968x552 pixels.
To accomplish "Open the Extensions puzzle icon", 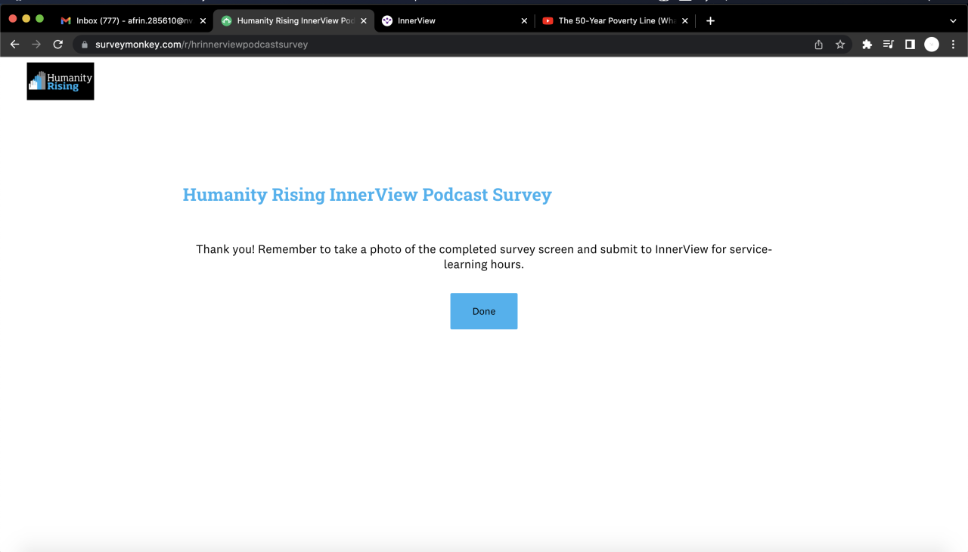I will 867,45.
